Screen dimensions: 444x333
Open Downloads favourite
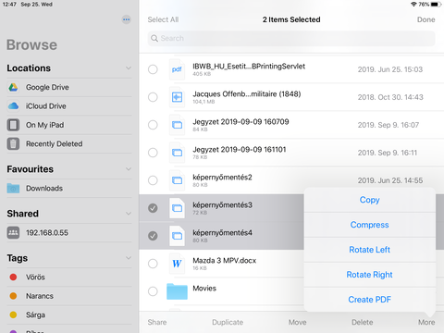pos(69,188)
